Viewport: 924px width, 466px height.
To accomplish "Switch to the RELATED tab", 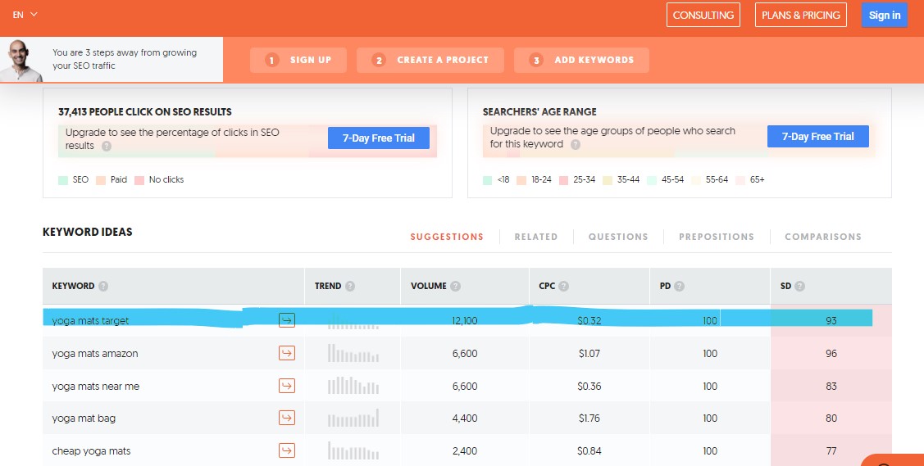I will (x=535, y=237).
